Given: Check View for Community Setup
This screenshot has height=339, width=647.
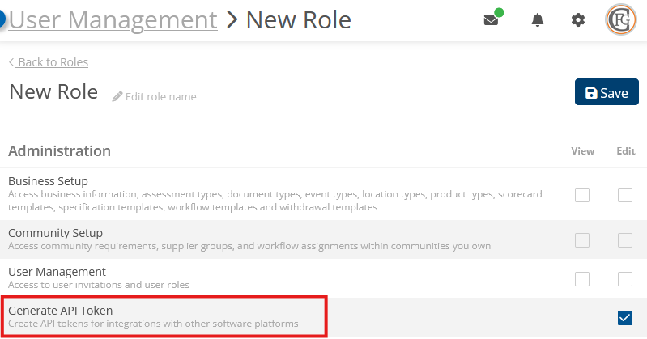Looking at the screenshot, I should click(x=581, y=239).
